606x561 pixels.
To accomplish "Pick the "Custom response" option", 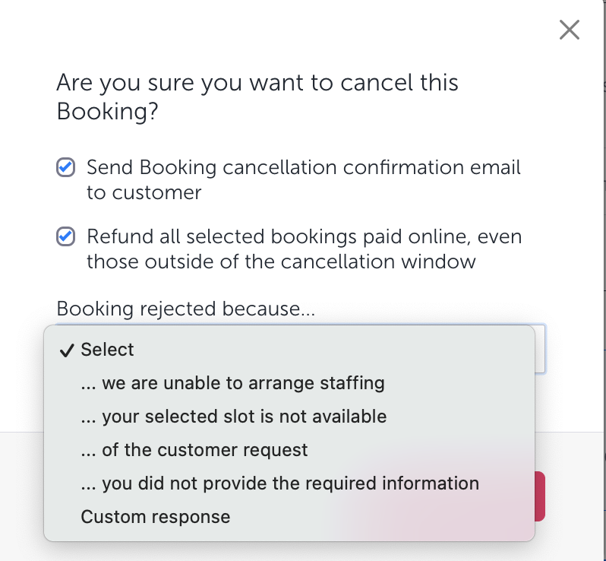I will click(155, 517).
